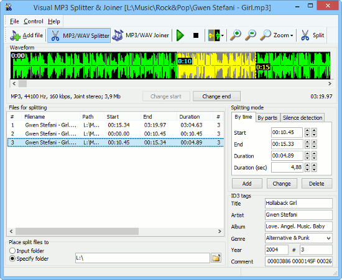342x280 pixels.
Task: Click the Start time field 00:10.45
Action: coord(287,132)
